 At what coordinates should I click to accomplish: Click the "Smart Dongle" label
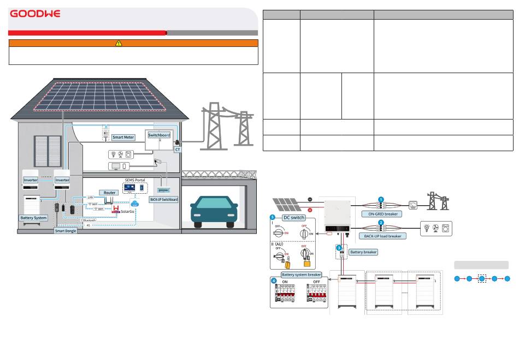click(x=66, y=231)
